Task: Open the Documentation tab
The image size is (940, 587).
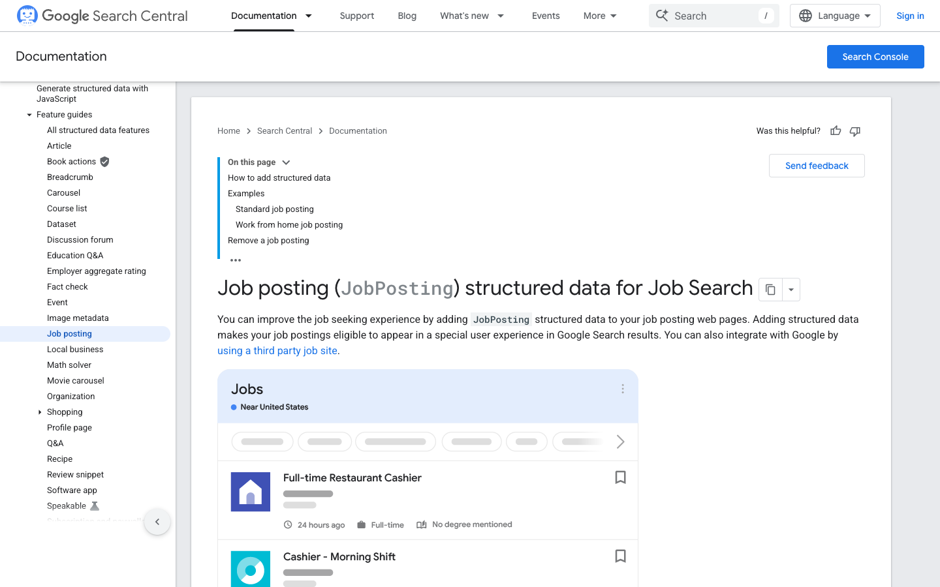Action: 264,16
